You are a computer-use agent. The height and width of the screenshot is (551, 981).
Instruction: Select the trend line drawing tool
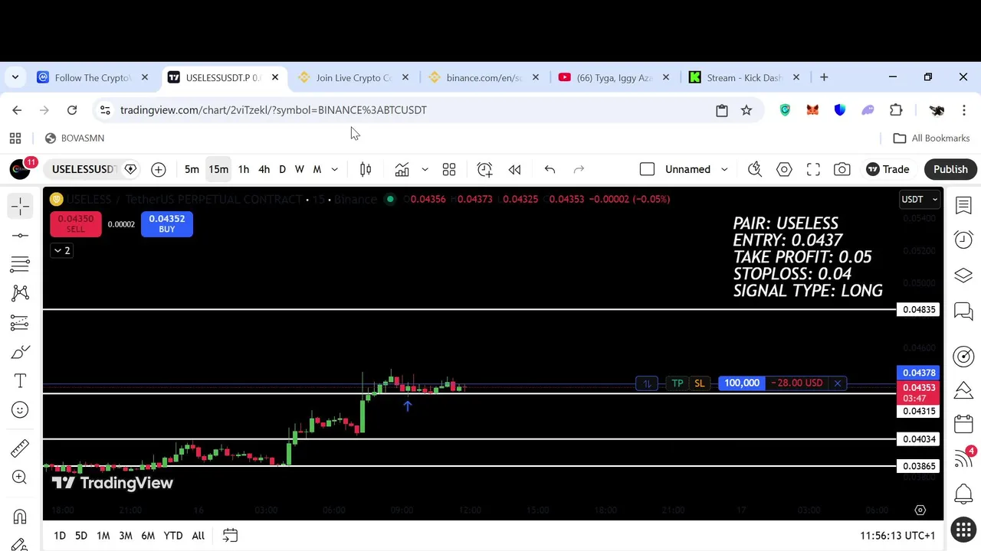pyautogui.click(x=20, y=236)
